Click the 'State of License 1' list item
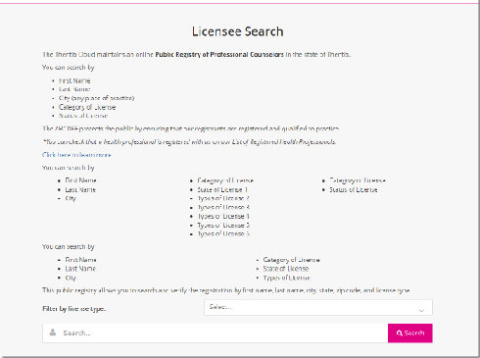Screen dimensions: 480x358 [x=222, y=189]
